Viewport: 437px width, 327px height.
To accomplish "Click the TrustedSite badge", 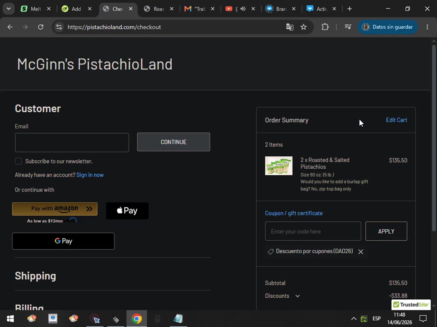I will (x=411, y=305).
